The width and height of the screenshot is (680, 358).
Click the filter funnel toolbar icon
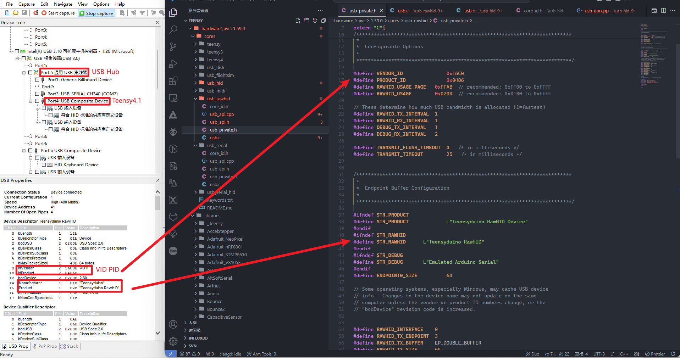tap(142, 13)
